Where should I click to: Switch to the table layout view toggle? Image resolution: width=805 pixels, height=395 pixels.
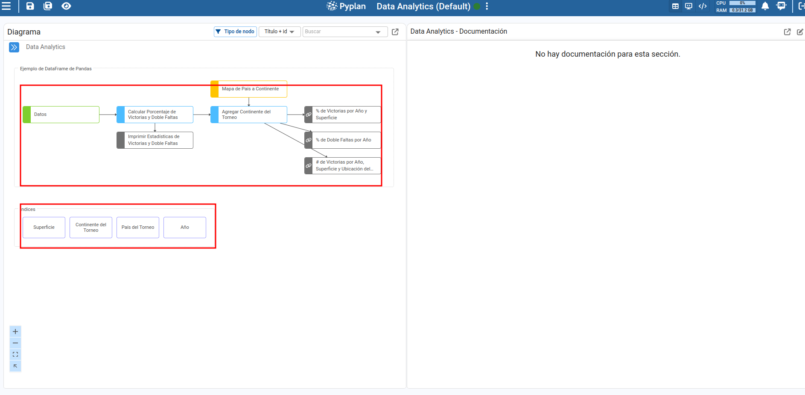point(675,6)
